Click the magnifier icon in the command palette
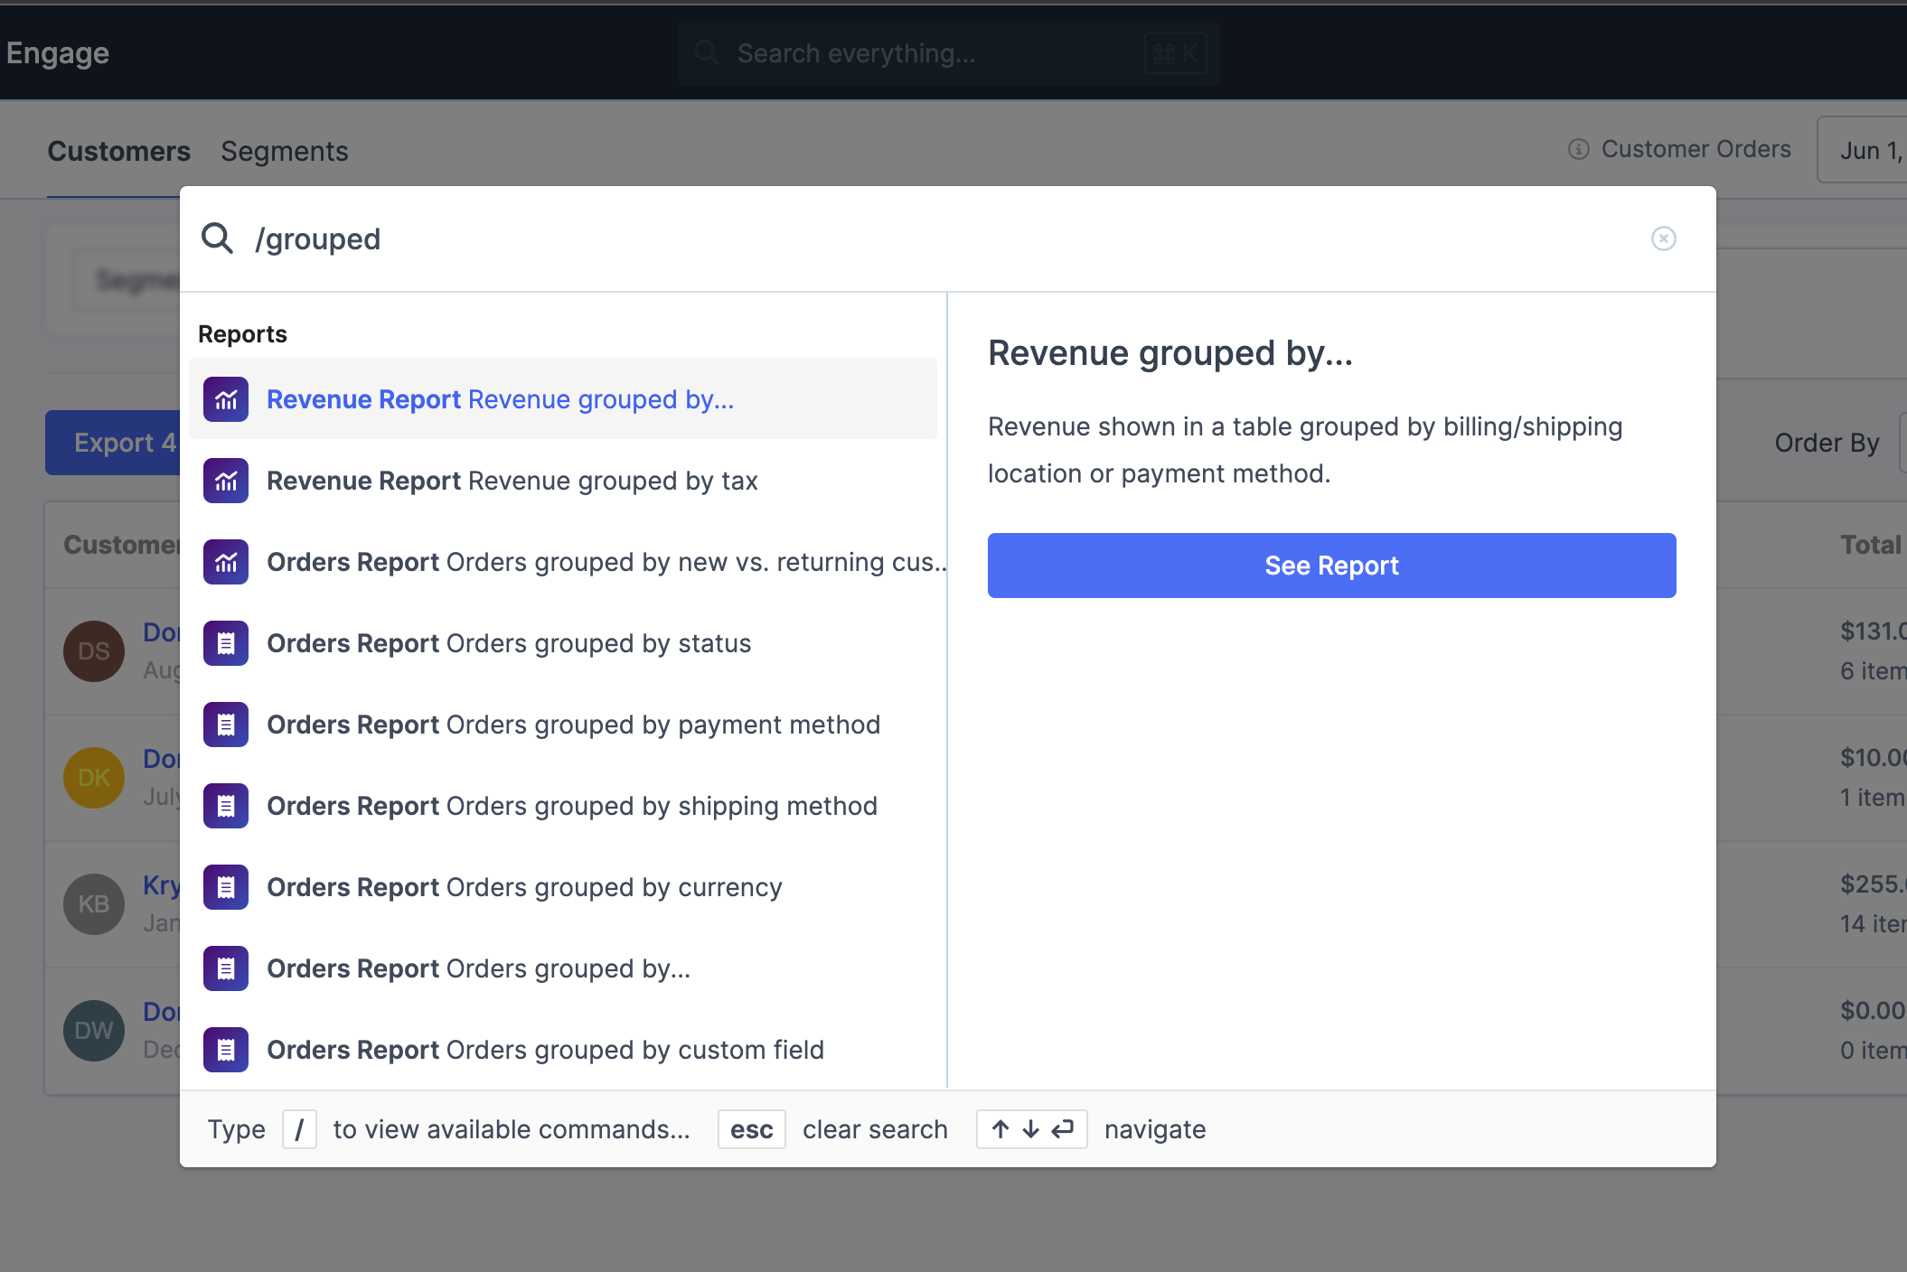This screenshot has width=1907, height=1272. [217, 238]
